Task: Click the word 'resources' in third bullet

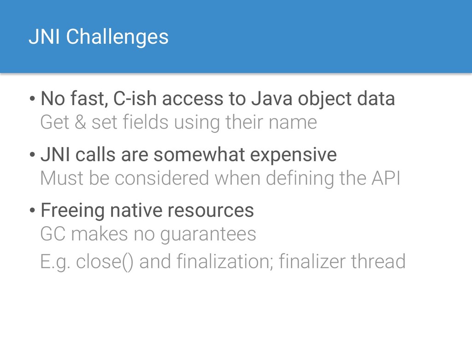Action: [210, 210]
